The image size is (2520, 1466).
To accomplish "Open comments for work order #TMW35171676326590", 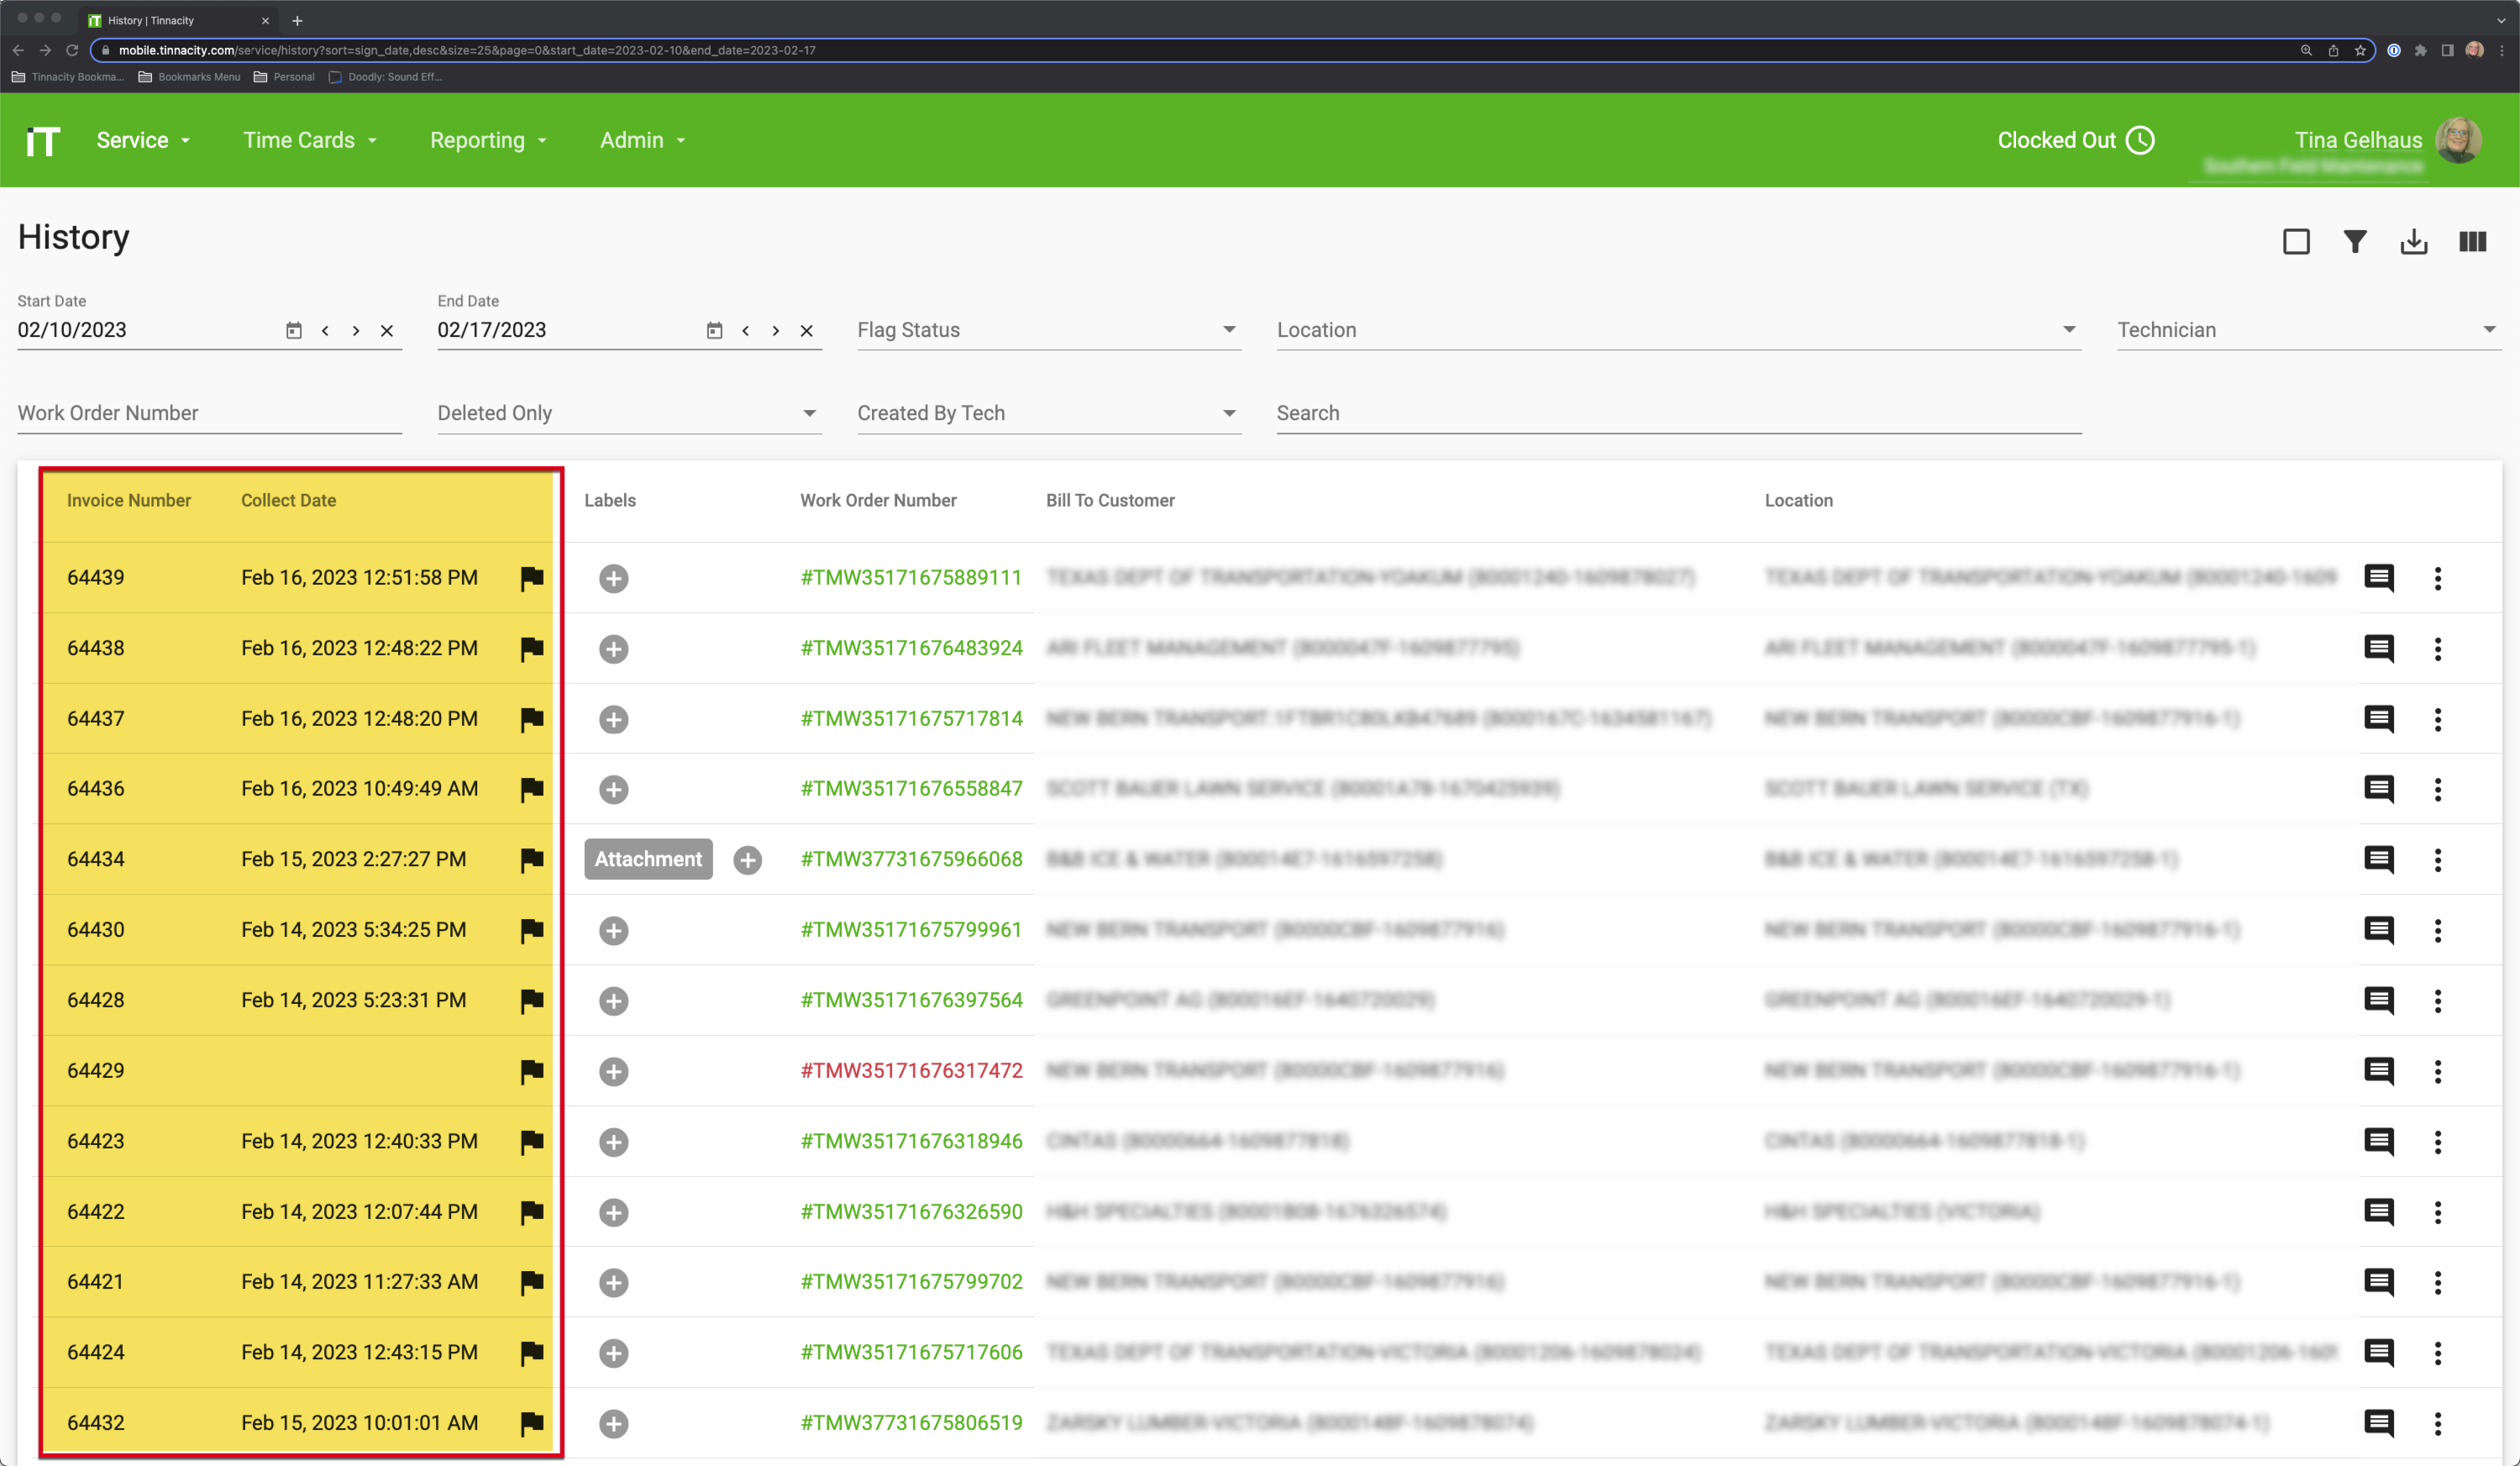I will click(2379, 1212).
